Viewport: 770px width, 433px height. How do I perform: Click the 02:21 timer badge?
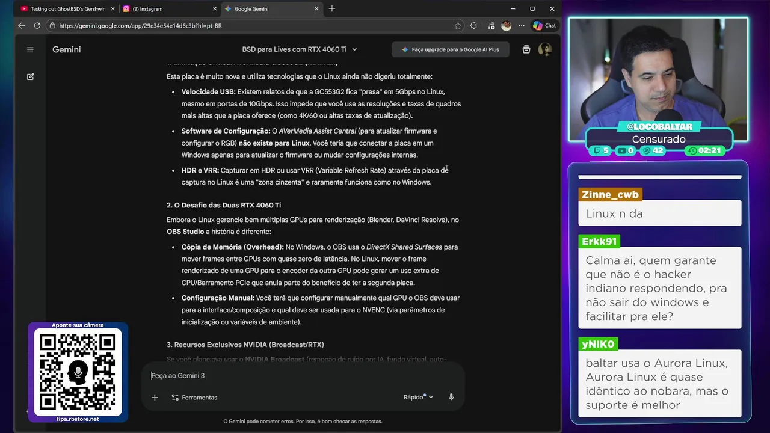click(x=705, y=150)
